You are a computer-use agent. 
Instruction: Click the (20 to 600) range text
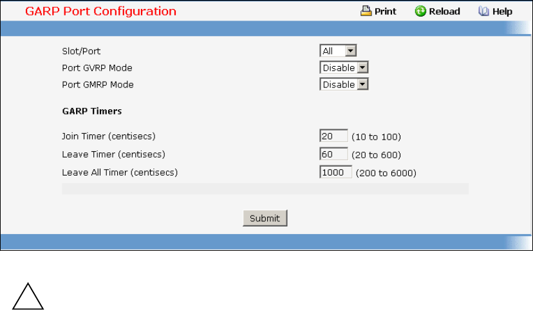click(x=377, y=155)
